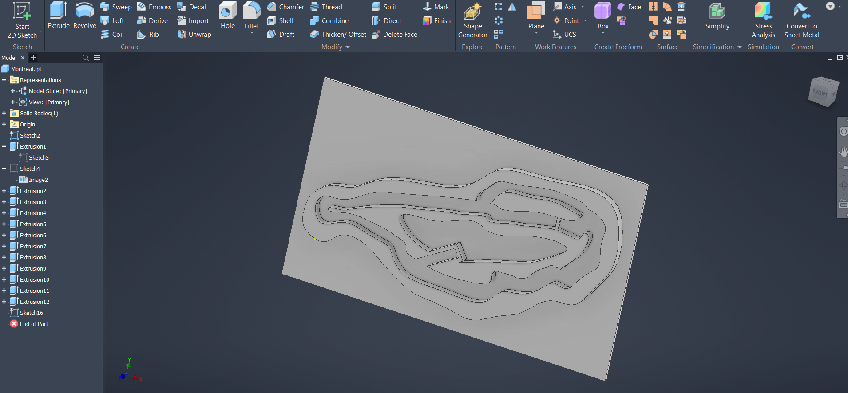
Task: Convert part to Sheet Metal
Action: click(802, 20)
